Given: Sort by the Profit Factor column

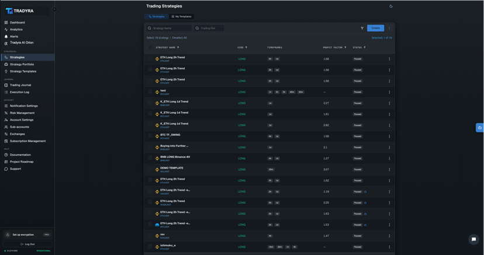Looking at the screenshot, I should coord(334,47).
